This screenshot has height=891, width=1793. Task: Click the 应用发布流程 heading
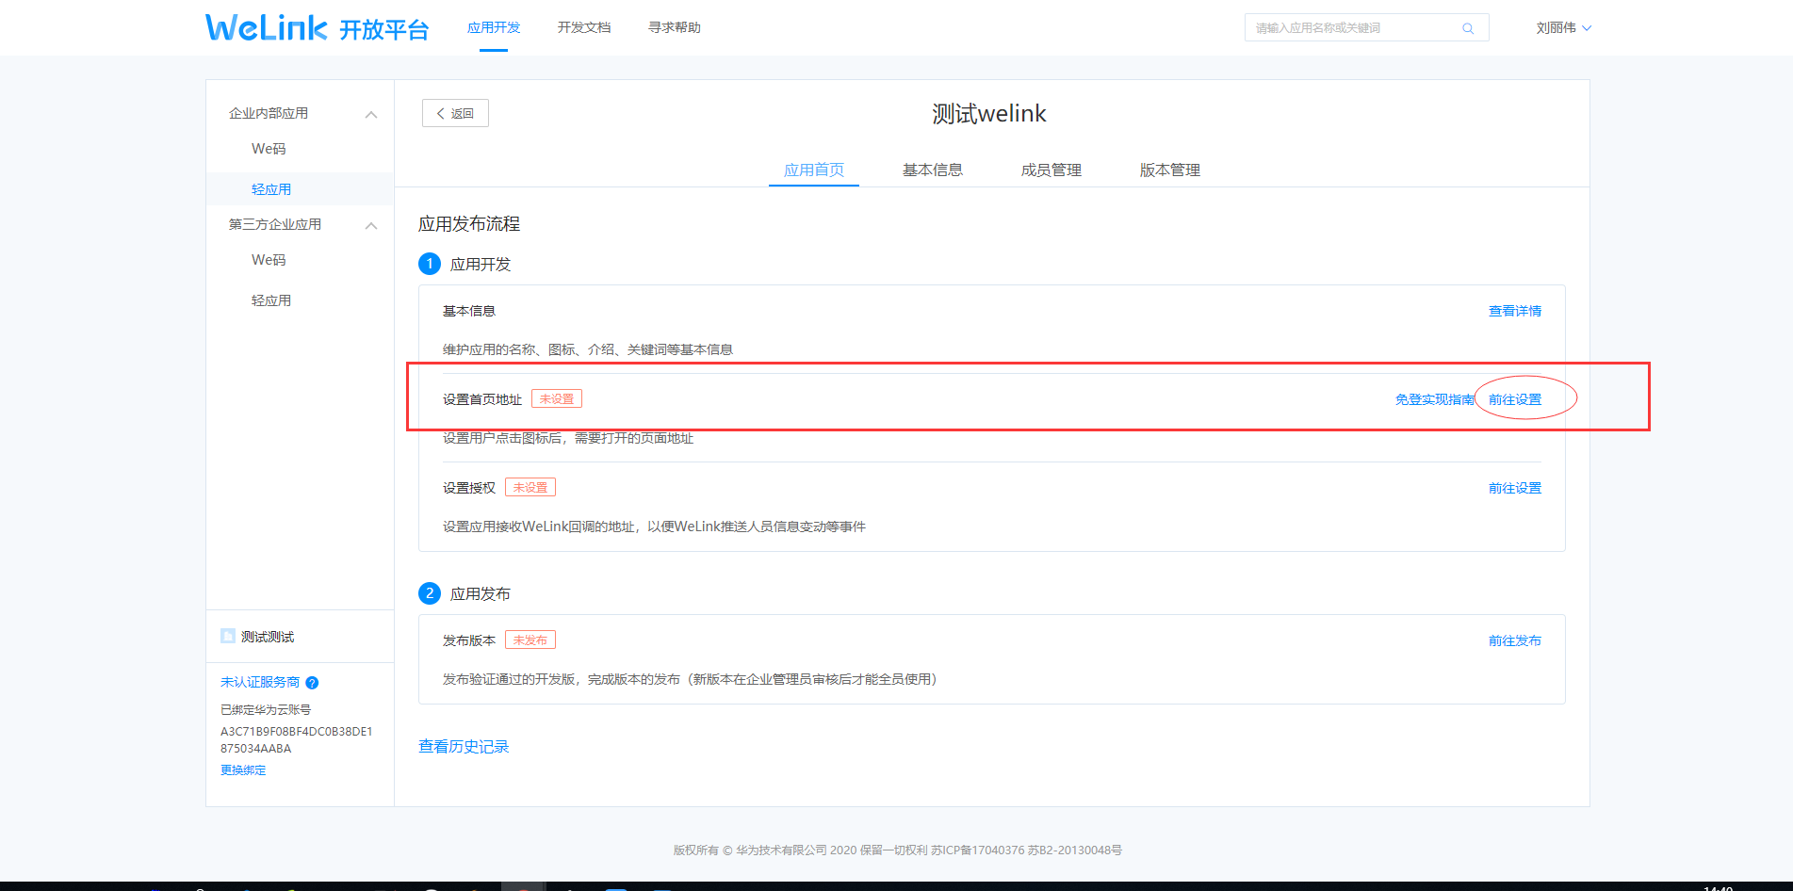pyautogui.click(x=469, y=224)
